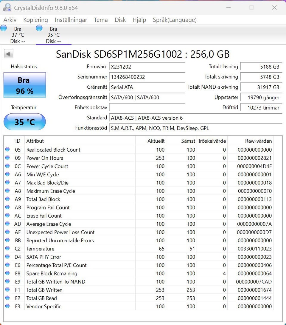
Task: Click the Aktuellt column header
Action: (151, 141)
